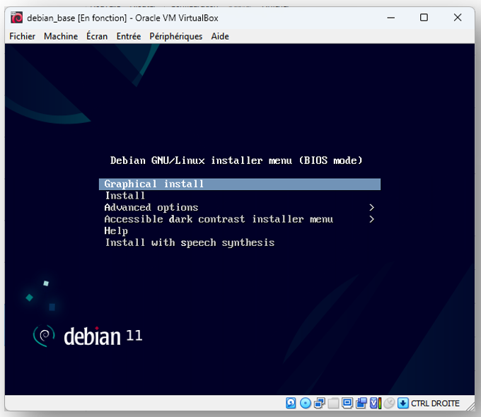The width and height of the screenshot is (481, 417).
Task: Click the network adapters status icon
Action: (x=320, y=403)
